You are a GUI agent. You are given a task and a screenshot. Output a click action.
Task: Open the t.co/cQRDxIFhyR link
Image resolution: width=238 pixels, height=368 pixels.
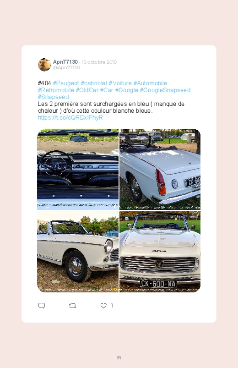pyautogui.click(x=70, y=118)
